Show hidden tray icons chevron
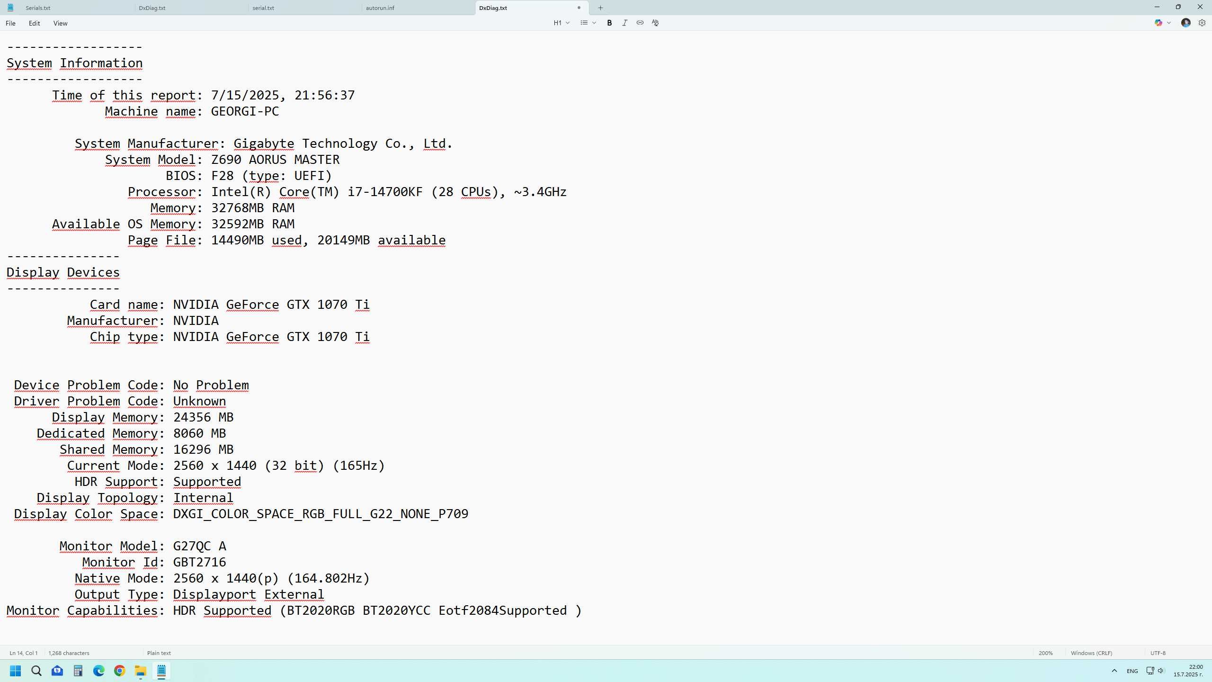The height and width of the screenshot is (682, 1212). coord(1114,671)
